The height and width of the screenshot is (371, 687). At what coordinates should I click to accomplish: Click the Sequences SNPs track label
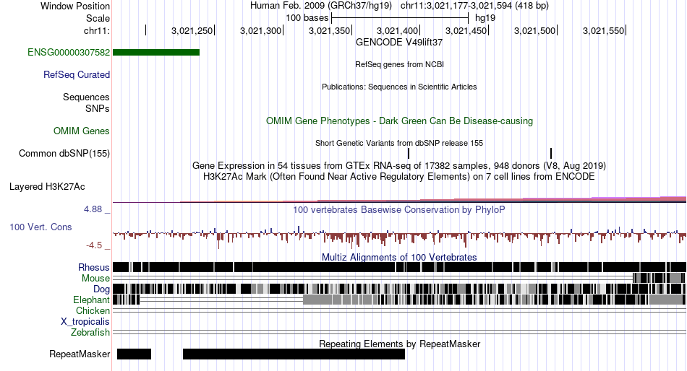click(x=86, y=102)
